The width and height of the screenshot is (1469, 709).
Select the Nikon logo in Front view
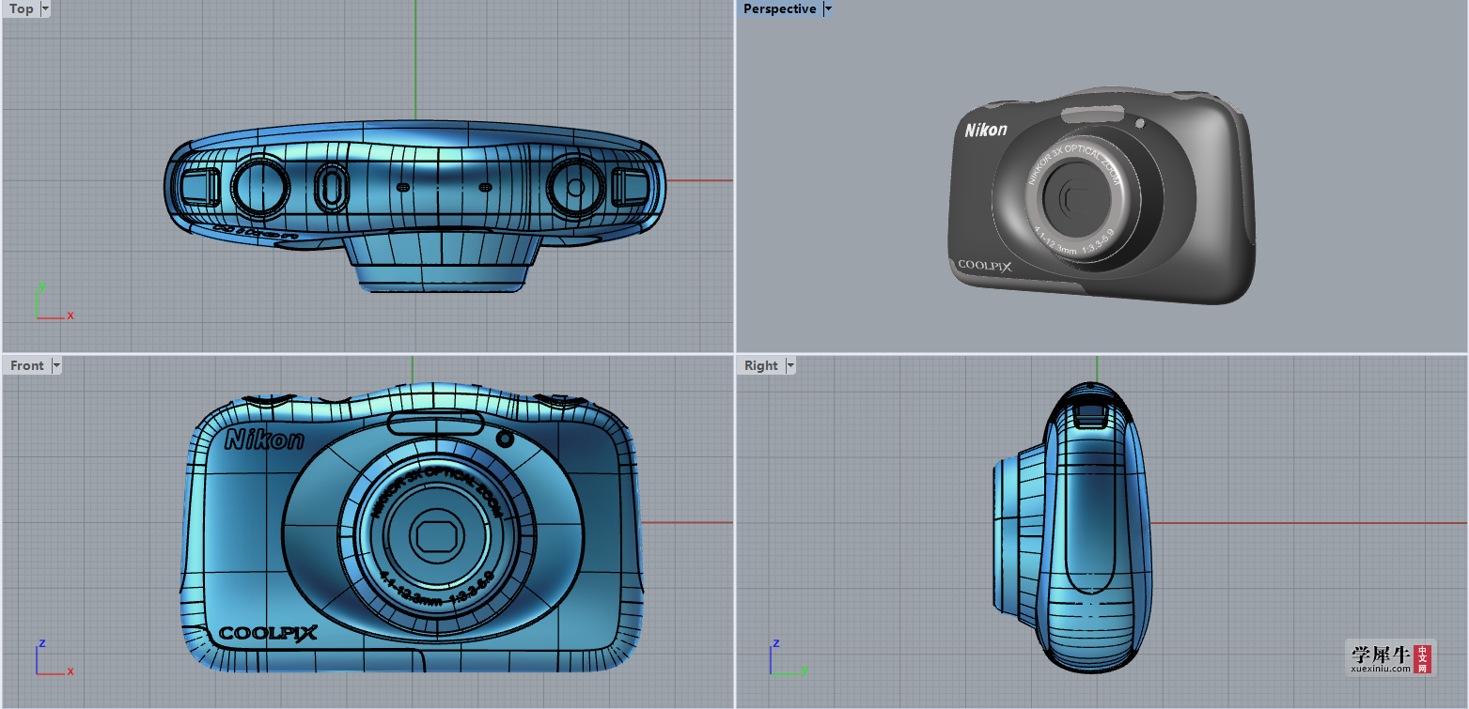(x=265, y=439)
